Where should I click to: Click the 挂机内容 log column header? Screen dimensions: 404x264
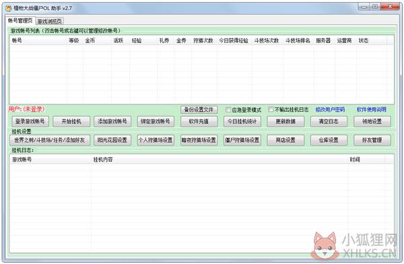pos(220,160)
